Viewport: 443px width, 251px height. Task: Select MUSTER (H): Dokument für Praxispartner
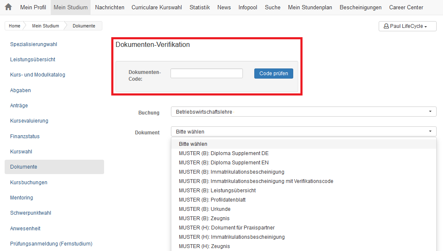coord(304,228)
